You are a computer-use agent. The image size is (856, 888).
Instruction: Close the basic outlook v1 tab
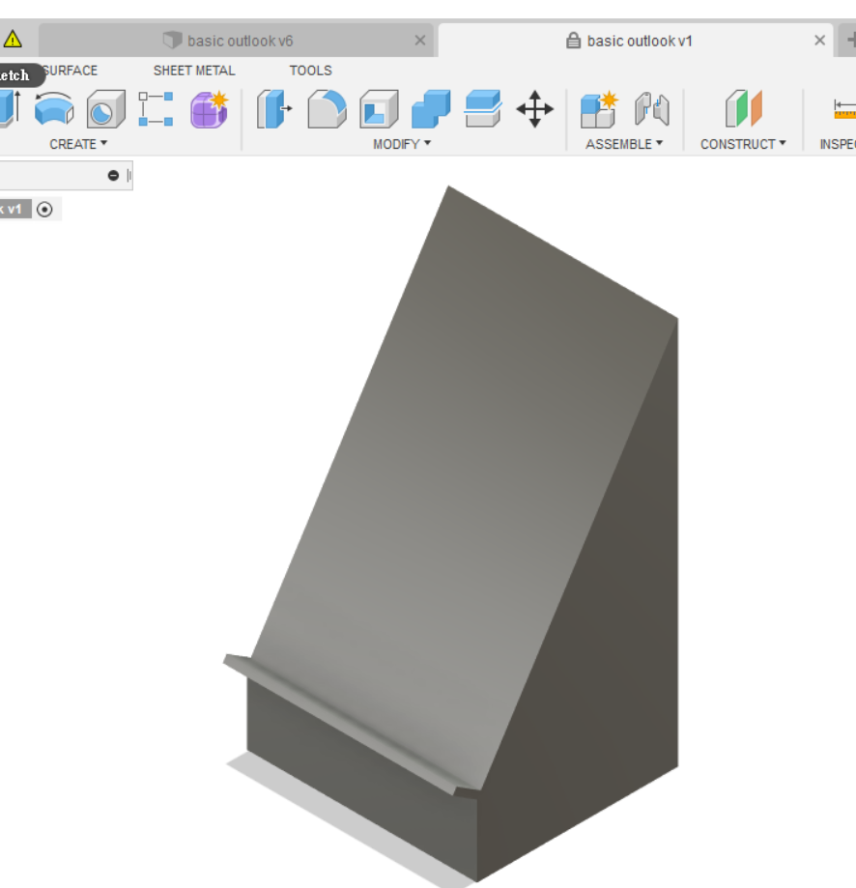click(819, 41)
